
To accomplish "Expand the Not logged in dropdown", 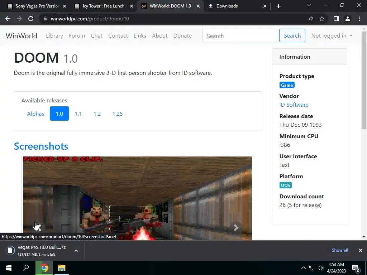I will point(332,36).
